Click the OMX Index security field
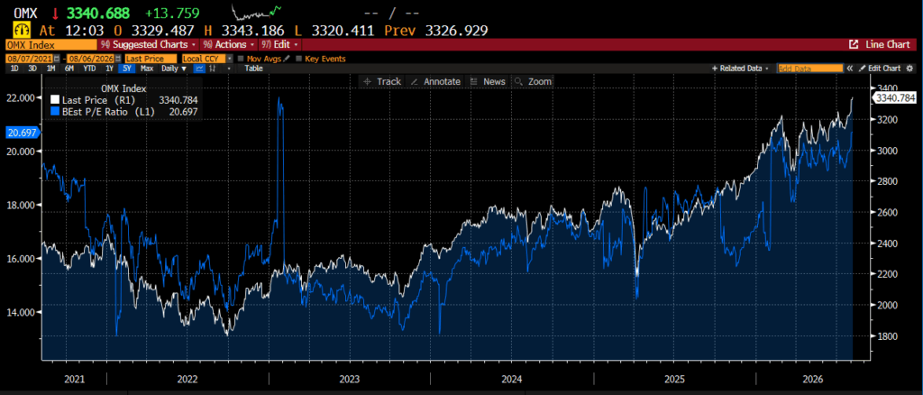This screenshot has width=923, height=395. tap(51, 44)
